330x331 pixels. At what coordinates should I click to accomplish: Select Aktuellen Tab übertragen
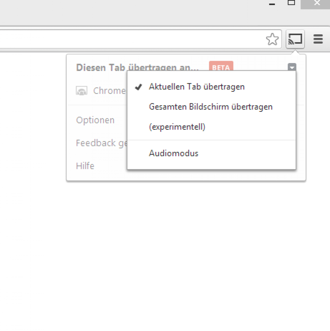click(212, 87)
